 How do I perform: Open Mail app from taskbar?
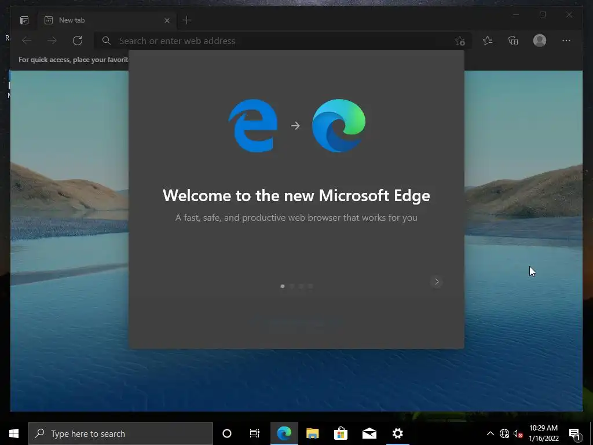(369, 433)
